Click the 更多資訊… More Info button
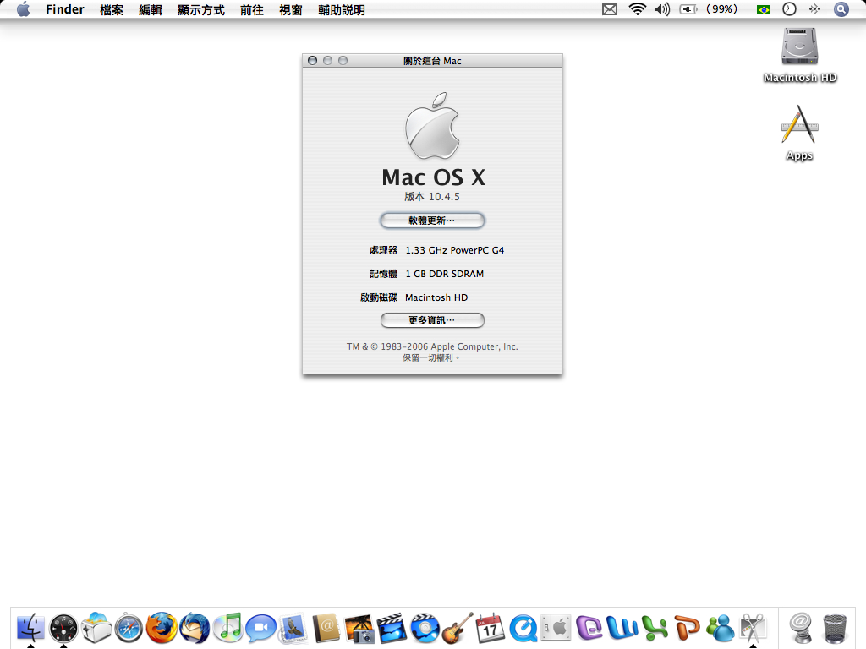The height and width of the screenshot is (649, 866). 432,320
